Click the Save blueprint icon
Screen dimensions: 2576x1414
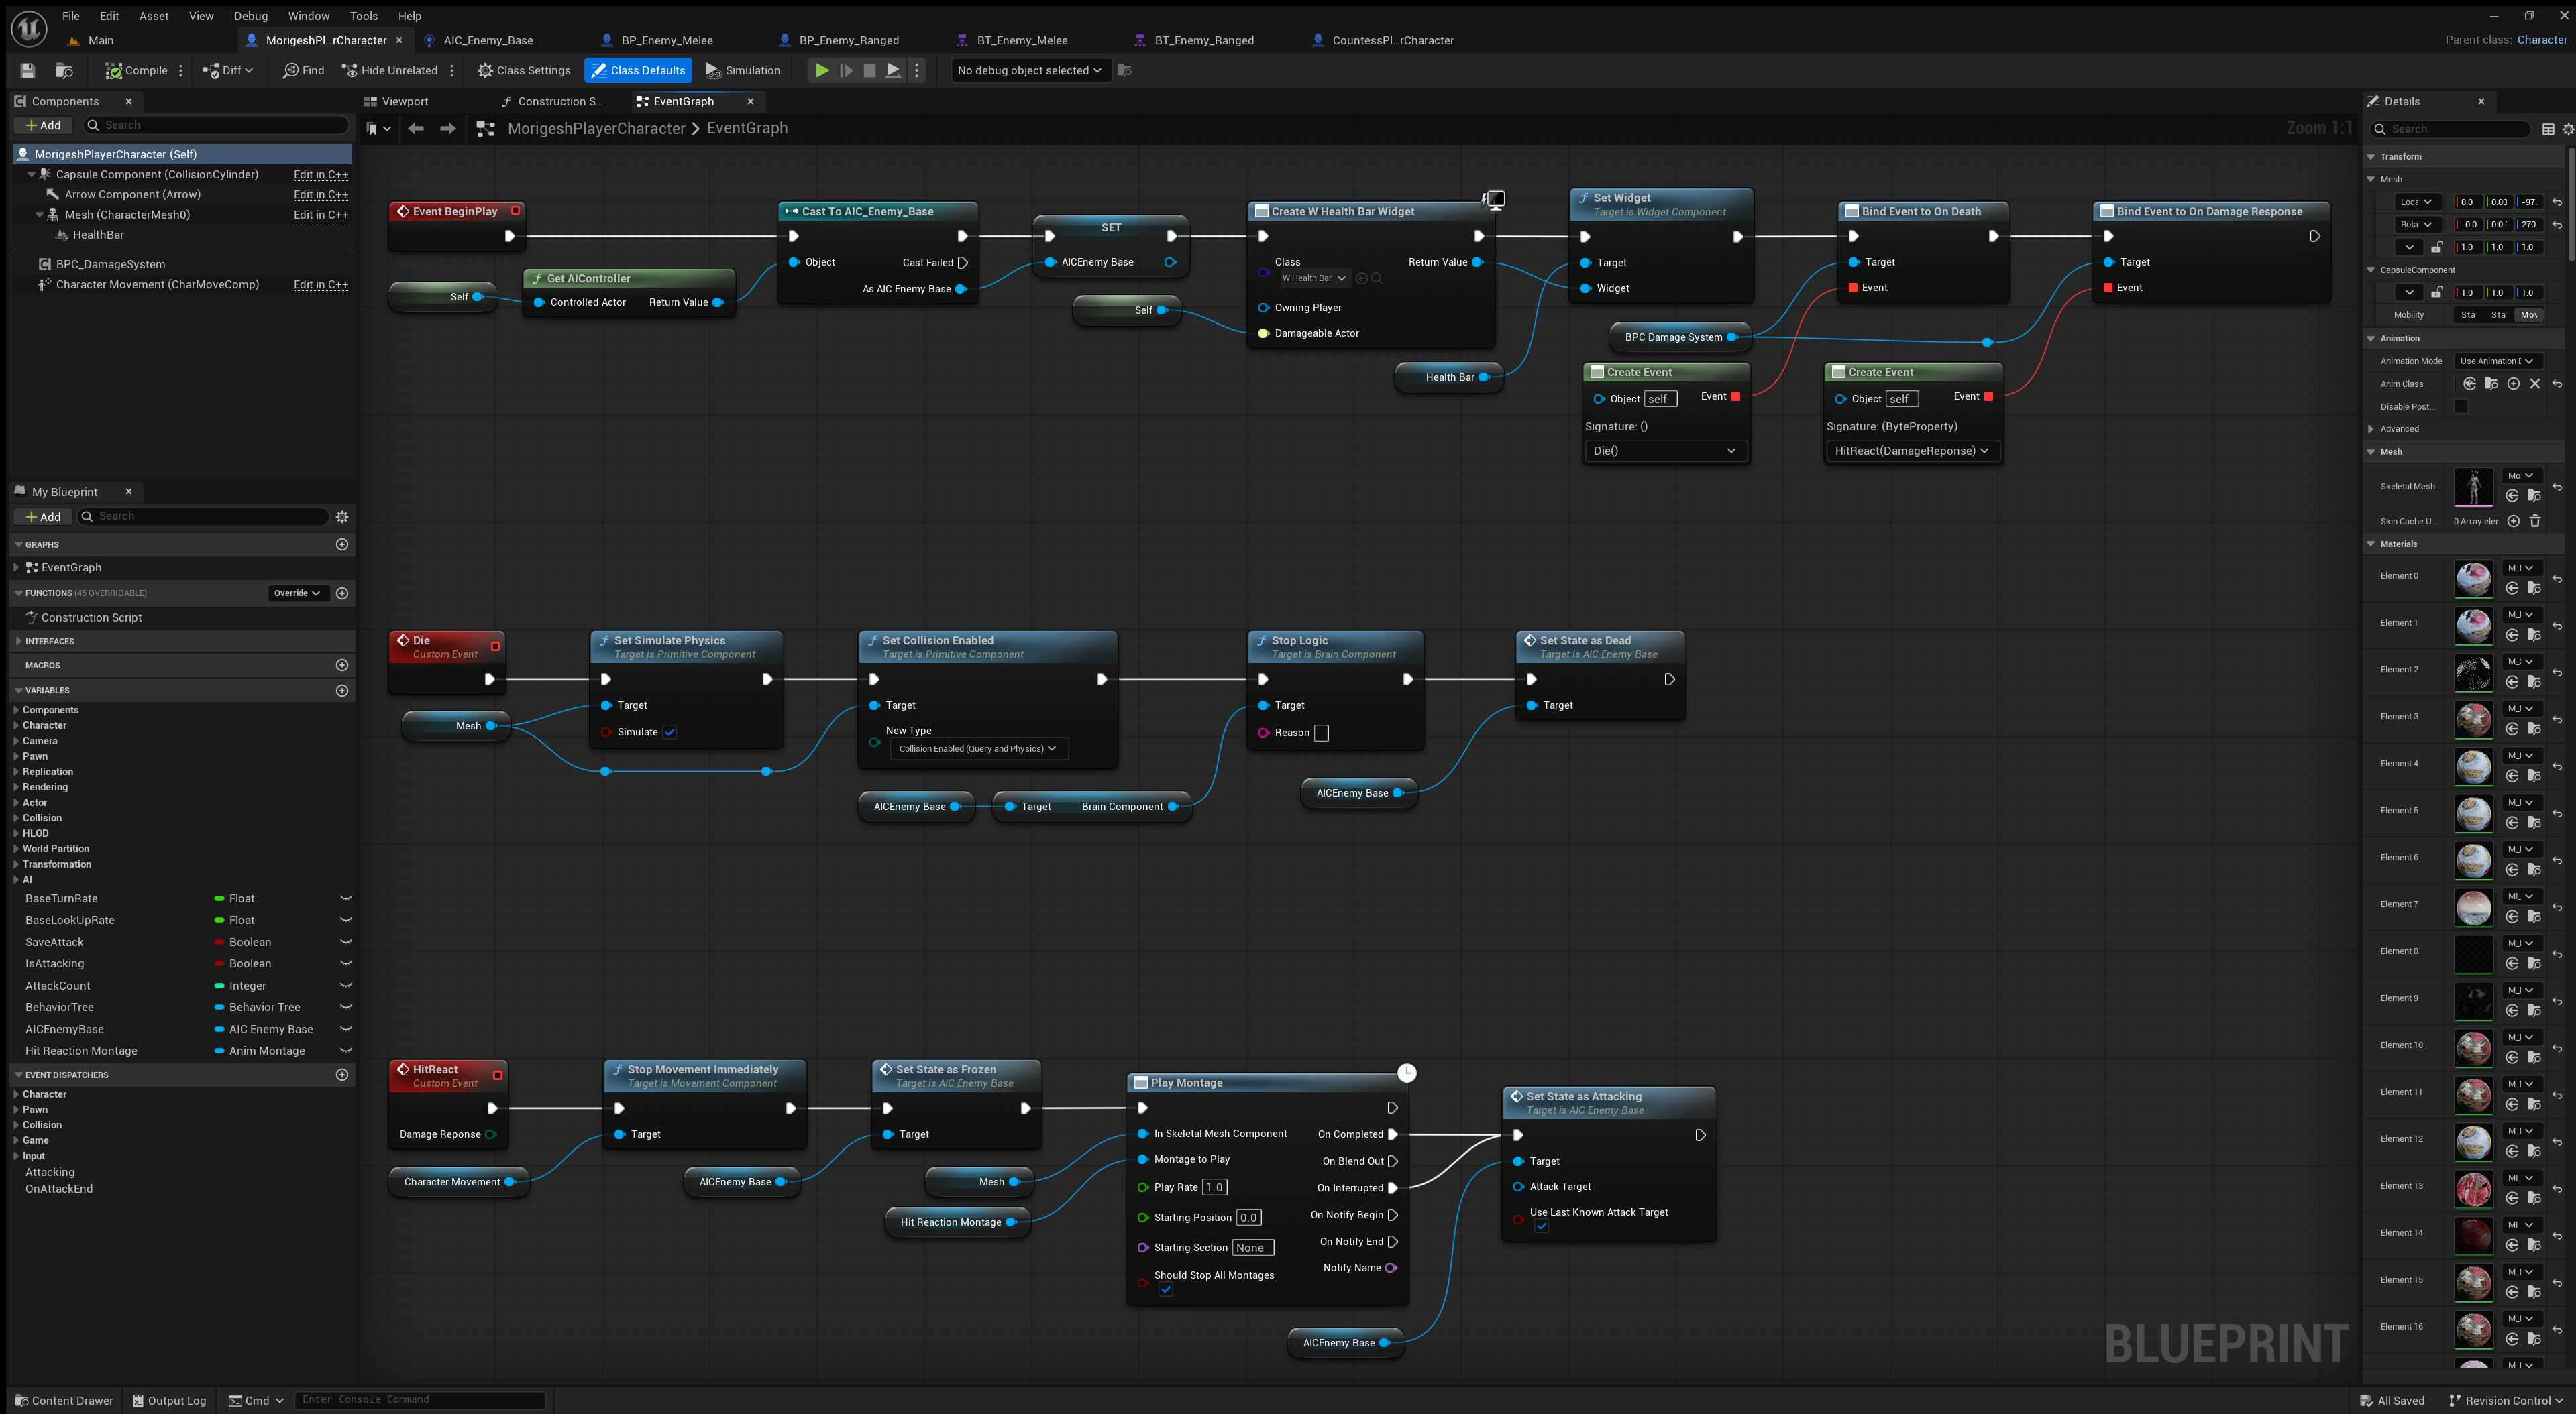pos(28,70)
